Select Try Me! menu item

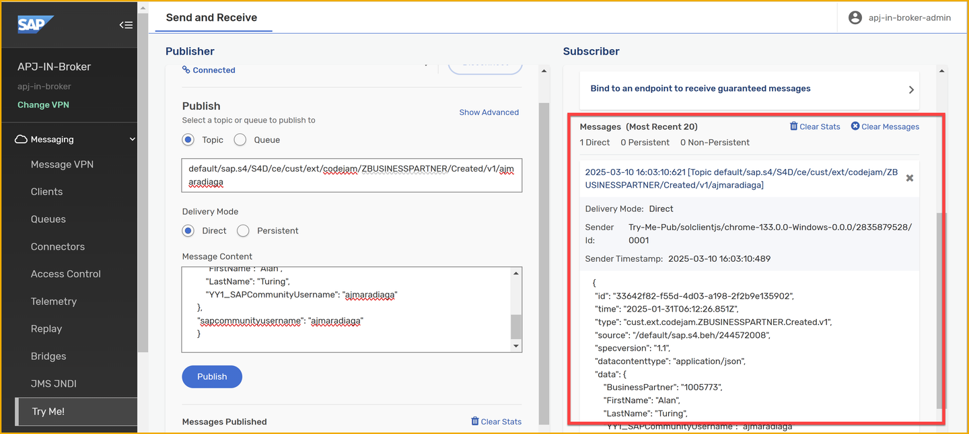click(76, 411)
